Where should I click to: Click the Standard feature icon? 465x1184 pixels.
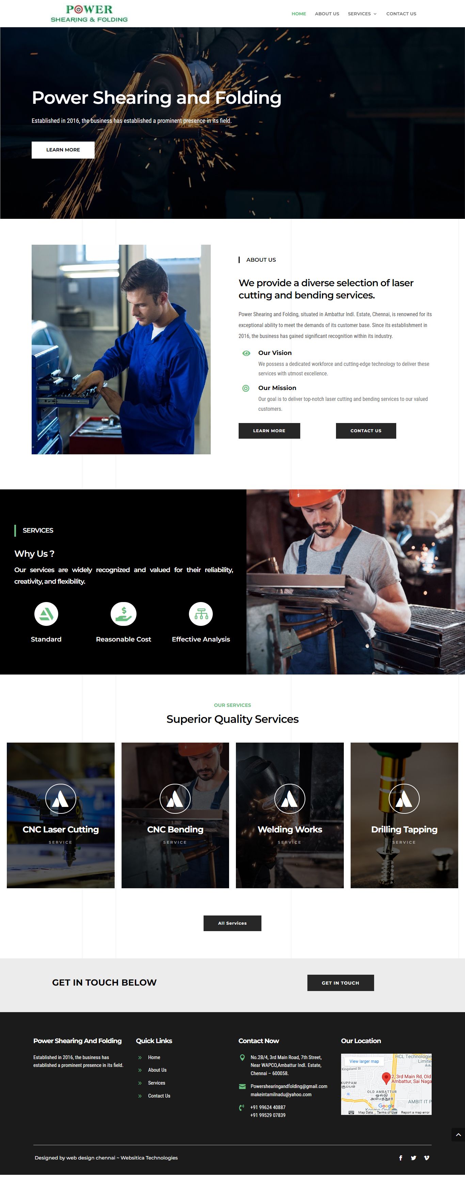point(46,614)
